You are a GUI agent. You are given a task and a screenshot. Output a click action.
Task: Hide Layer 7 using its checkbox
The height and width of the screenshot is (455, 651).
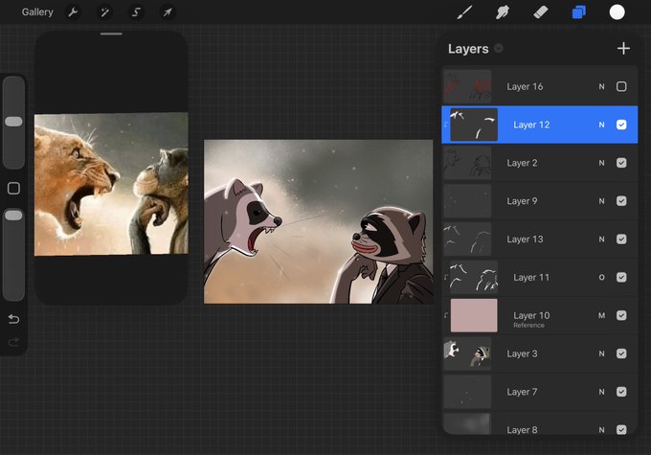[621, 392]
